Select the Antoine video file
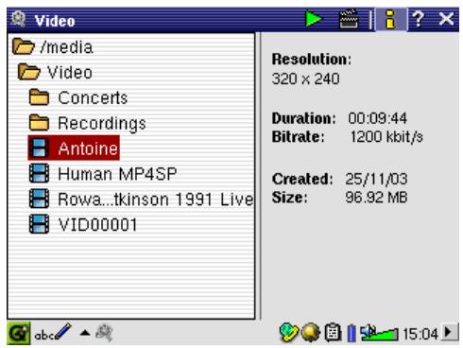 pos(74,148)
